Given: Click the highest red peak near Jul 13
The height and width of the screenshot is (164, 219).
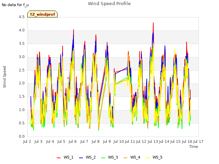Looking at the screenshot, I should click(153, 23).
